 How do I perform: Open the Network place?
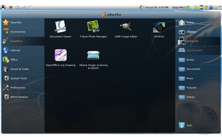[198, 41]
